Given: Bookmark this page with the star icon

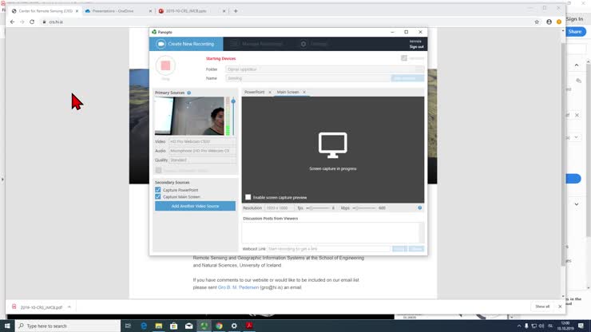Looking at the screenshot, I should coord(537,22).
